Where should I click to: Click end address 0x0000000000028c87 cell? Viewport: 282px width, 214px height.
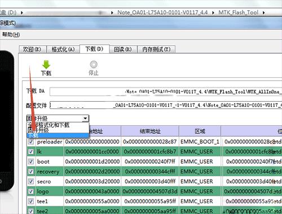[x=150, y=142]
